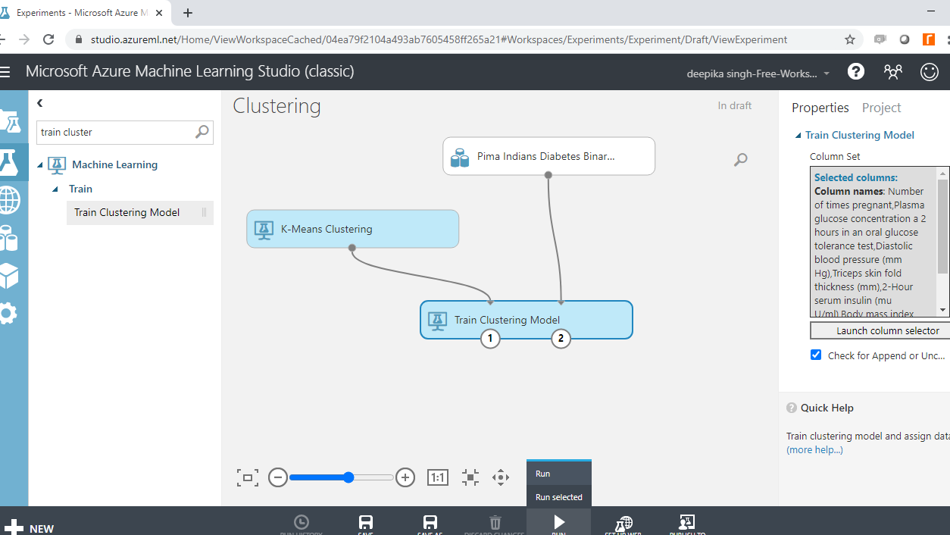
Task: Select Run selected from the popup menu
Action: click(x=559, y=497)
